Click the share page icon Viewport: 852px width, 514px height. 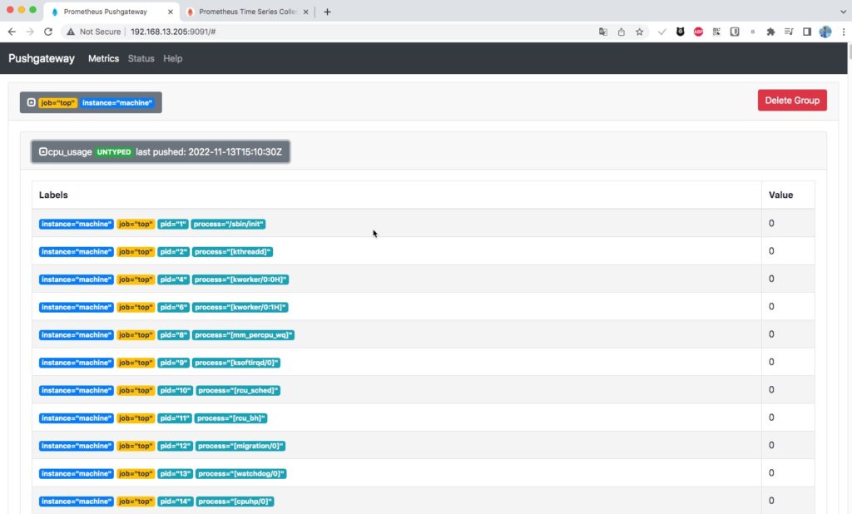point(621,32)
